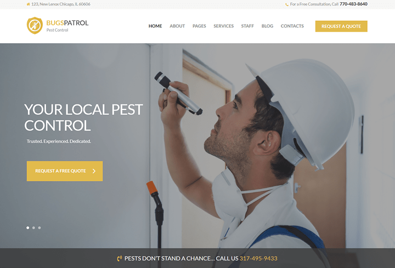This screenshot has height=268, width=395.
Task: Click the 770-483-8640 phone number
Action: point(353,4)
